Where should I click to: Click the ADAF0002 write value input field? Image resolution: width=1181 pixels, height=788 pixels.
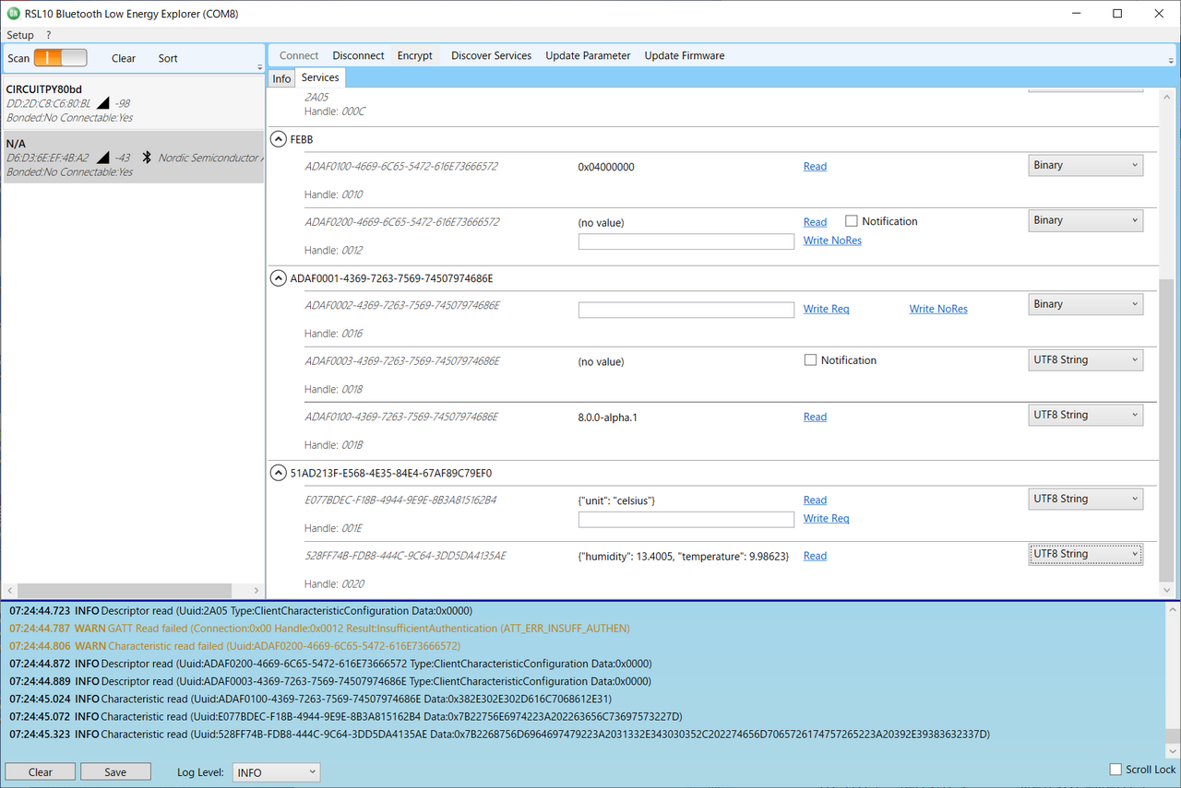(x=686, y=310)
